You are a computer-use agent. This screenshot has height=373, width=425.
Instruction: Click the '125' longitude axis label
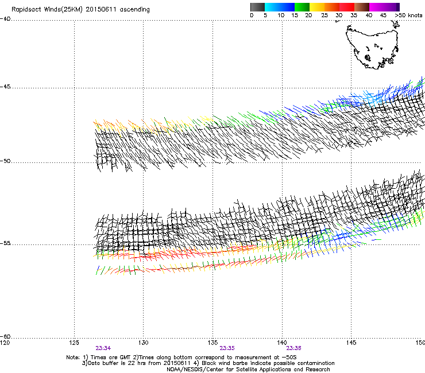74,343
